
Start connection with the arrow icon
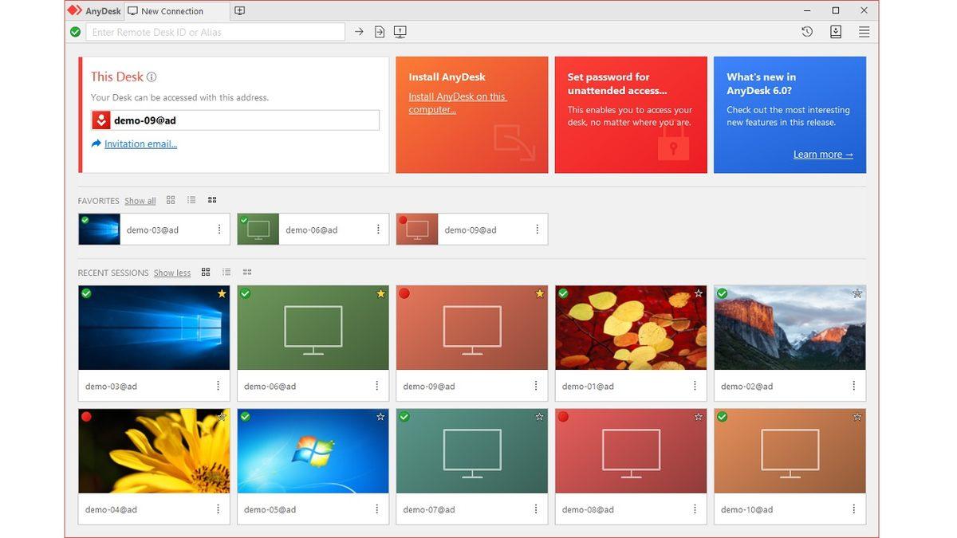[x=358, y=31]
